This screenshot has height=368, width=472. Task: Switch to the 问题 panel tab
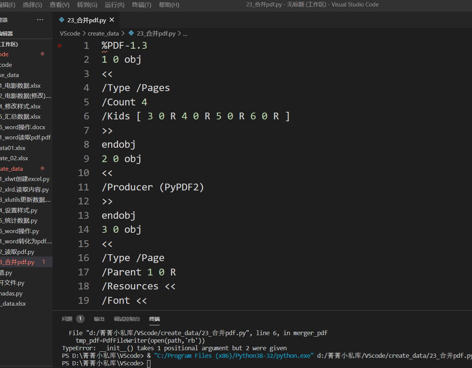[x=67, y=319]
